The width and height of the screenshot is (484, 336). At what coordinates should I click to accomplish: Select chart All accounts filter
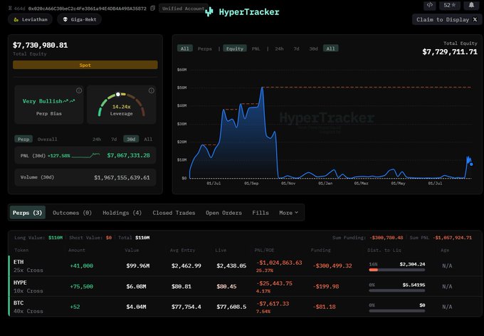(185, 48)
